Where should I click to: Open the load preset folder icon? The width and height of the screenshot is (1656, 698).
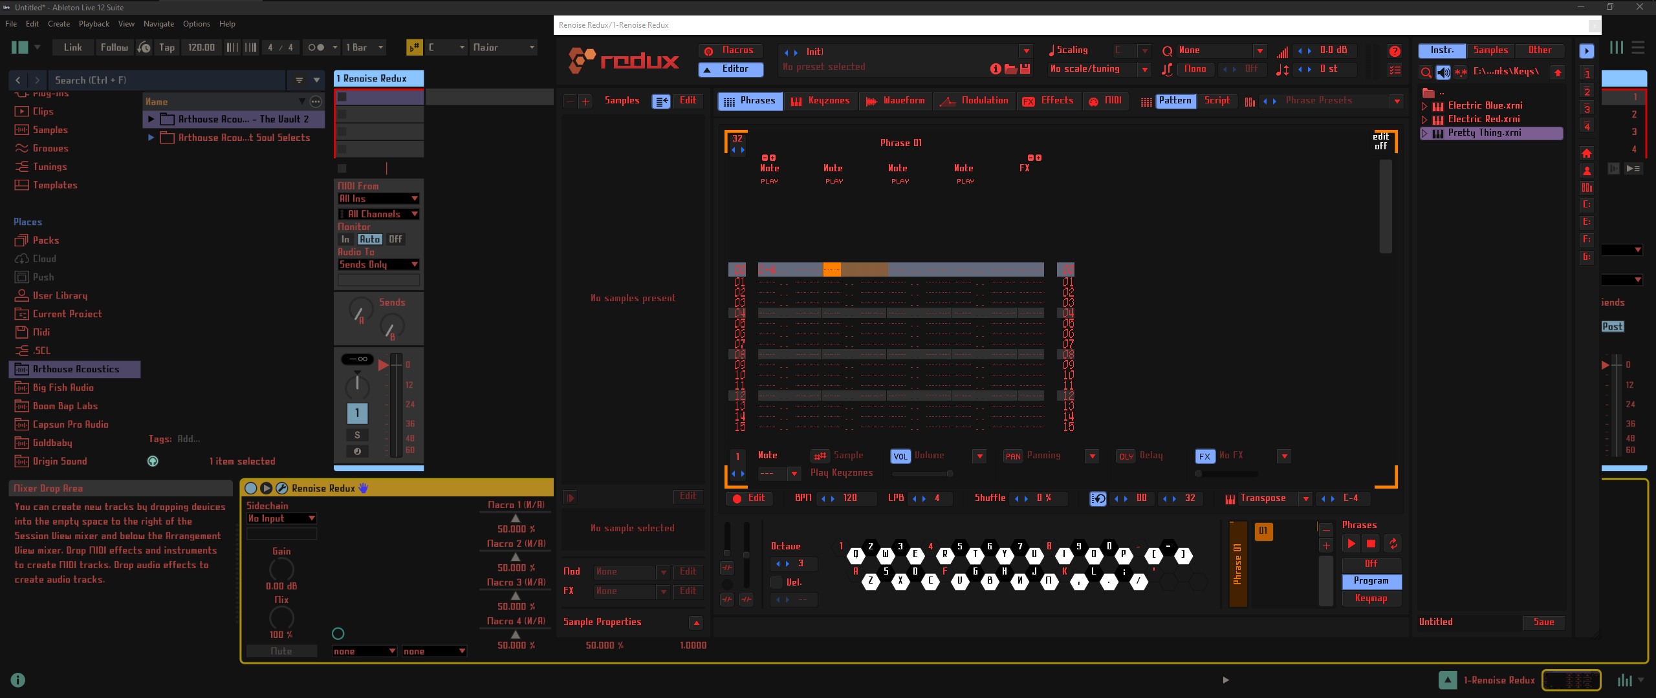click(1010, 69)
